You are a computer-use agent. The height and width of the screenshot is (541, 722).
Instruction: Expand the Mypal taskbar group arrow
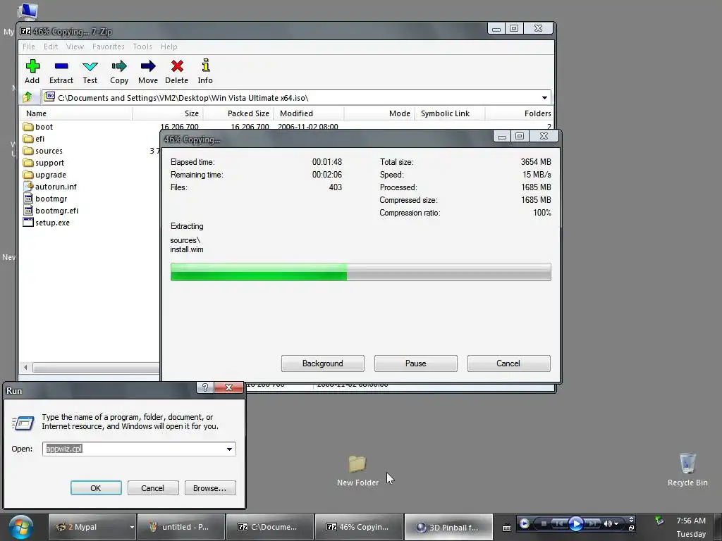coord(132,527)
